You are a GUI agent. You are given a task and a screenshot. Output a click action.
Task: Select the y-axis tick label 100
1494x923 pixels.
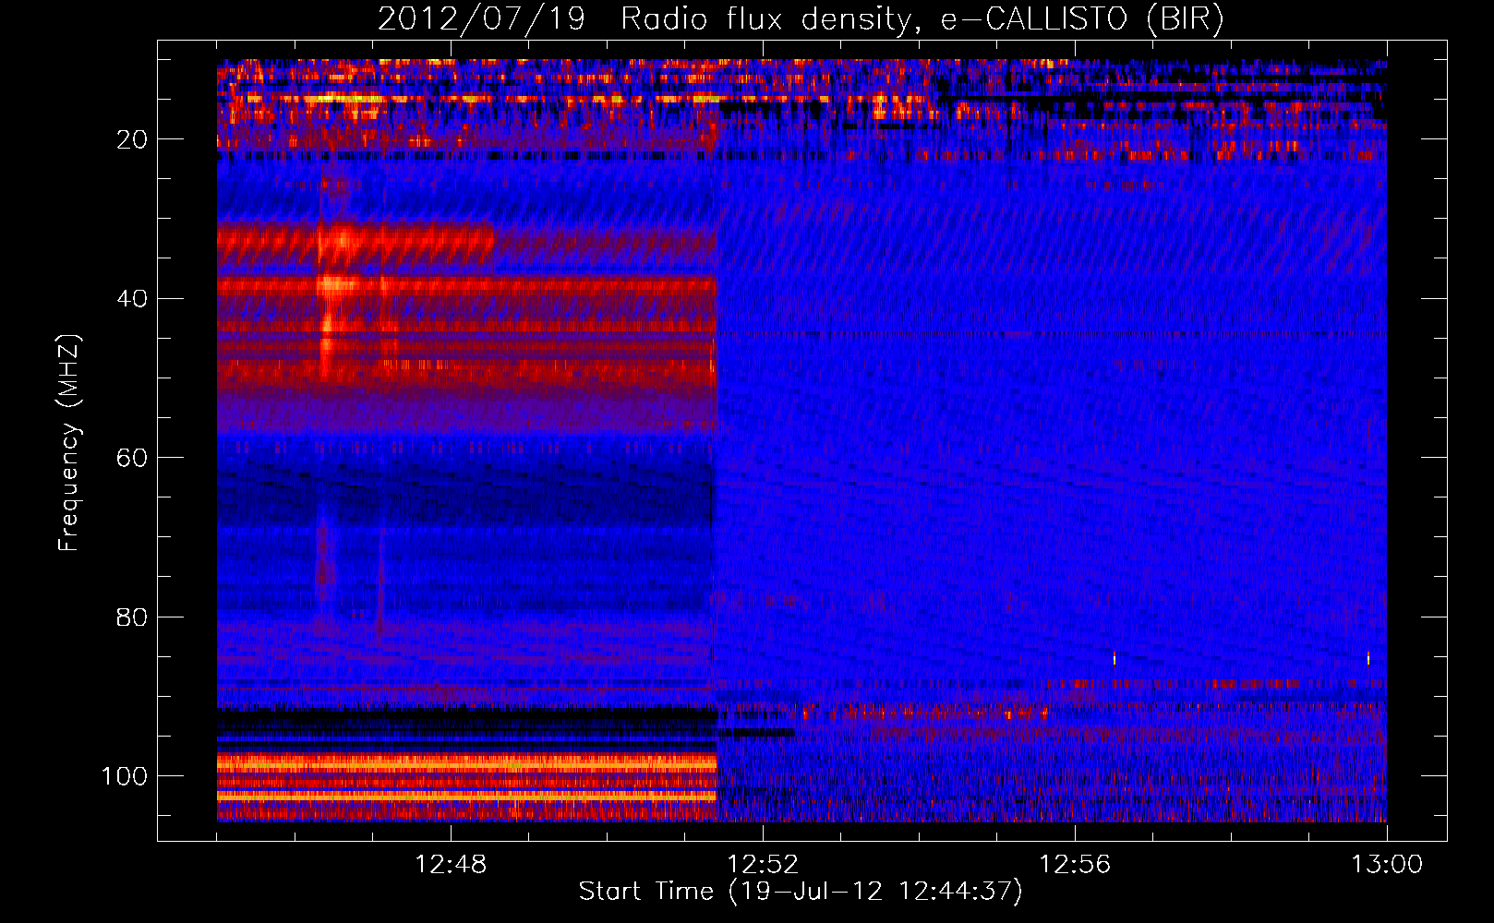pyautogui.click(x=125, y=776)
